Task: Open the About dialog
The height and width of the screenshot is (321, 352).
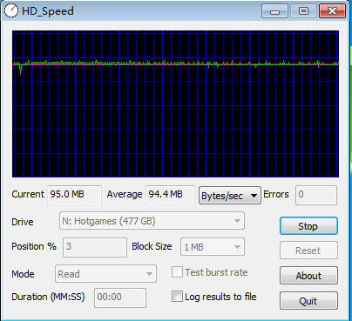Action: point(308,276)
